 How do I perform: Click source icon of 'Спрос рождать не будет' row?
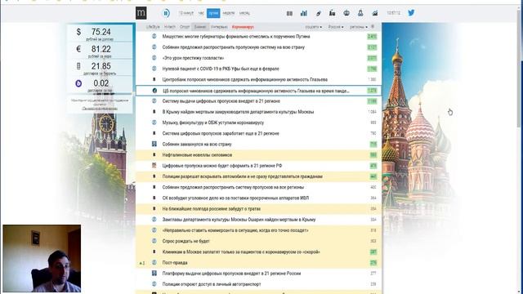coord(154,241)
